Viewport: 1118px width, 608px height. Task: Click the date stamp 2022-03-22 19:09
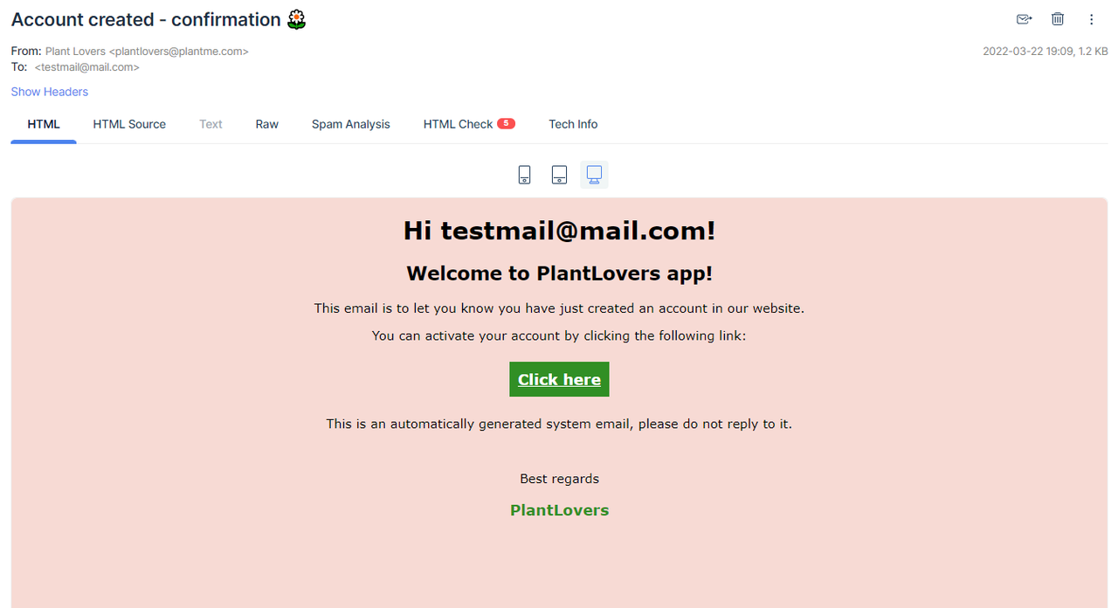(1028, 52)
